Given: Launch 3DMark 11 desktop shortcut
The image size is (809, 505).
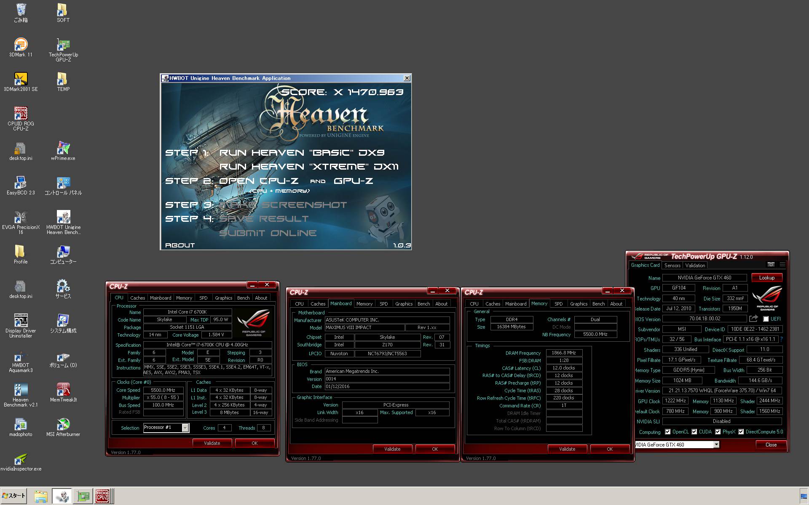Looking at the screenshot, I should (21, 48).
